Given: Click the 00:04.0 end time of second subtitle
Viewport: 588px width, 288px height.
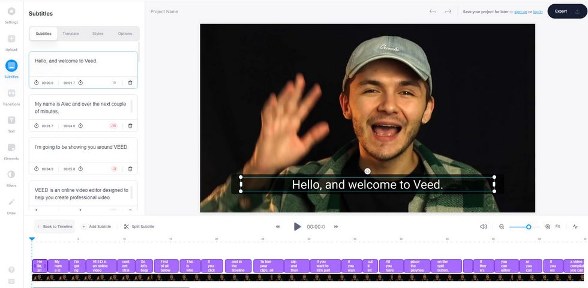Looking at the screenshot, I should 70,126.
